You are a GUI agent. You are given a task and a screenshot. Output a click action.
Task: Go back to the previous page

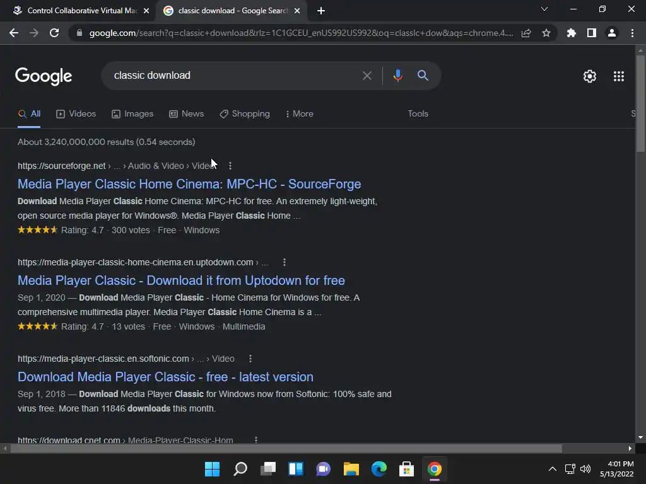point(14,33)
